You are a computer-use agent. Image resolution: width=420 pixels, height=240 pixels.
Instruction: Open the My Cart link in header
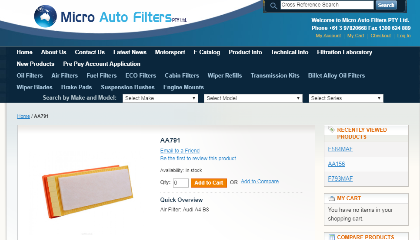356,36
